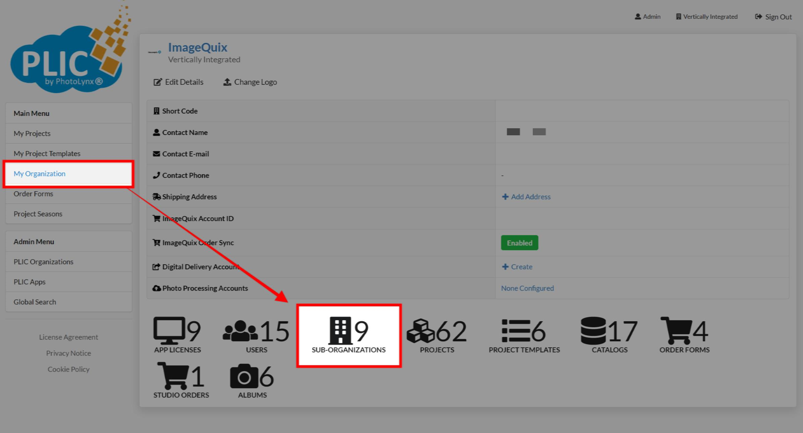Open Project Seasons menu item
803x433 pixels.
pyautogui.click(x=69, y=214)
